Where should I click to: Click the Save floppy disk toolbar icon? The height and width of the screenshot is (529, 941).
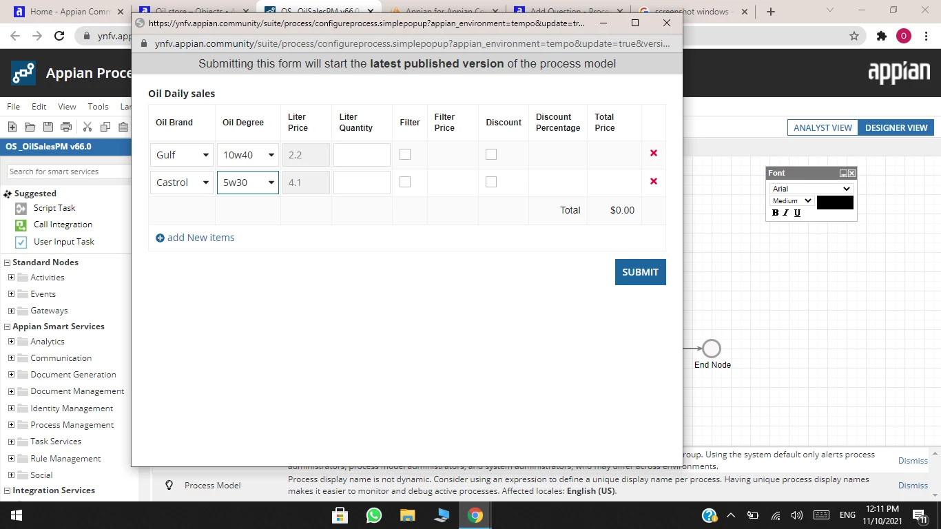click(48, 127)
